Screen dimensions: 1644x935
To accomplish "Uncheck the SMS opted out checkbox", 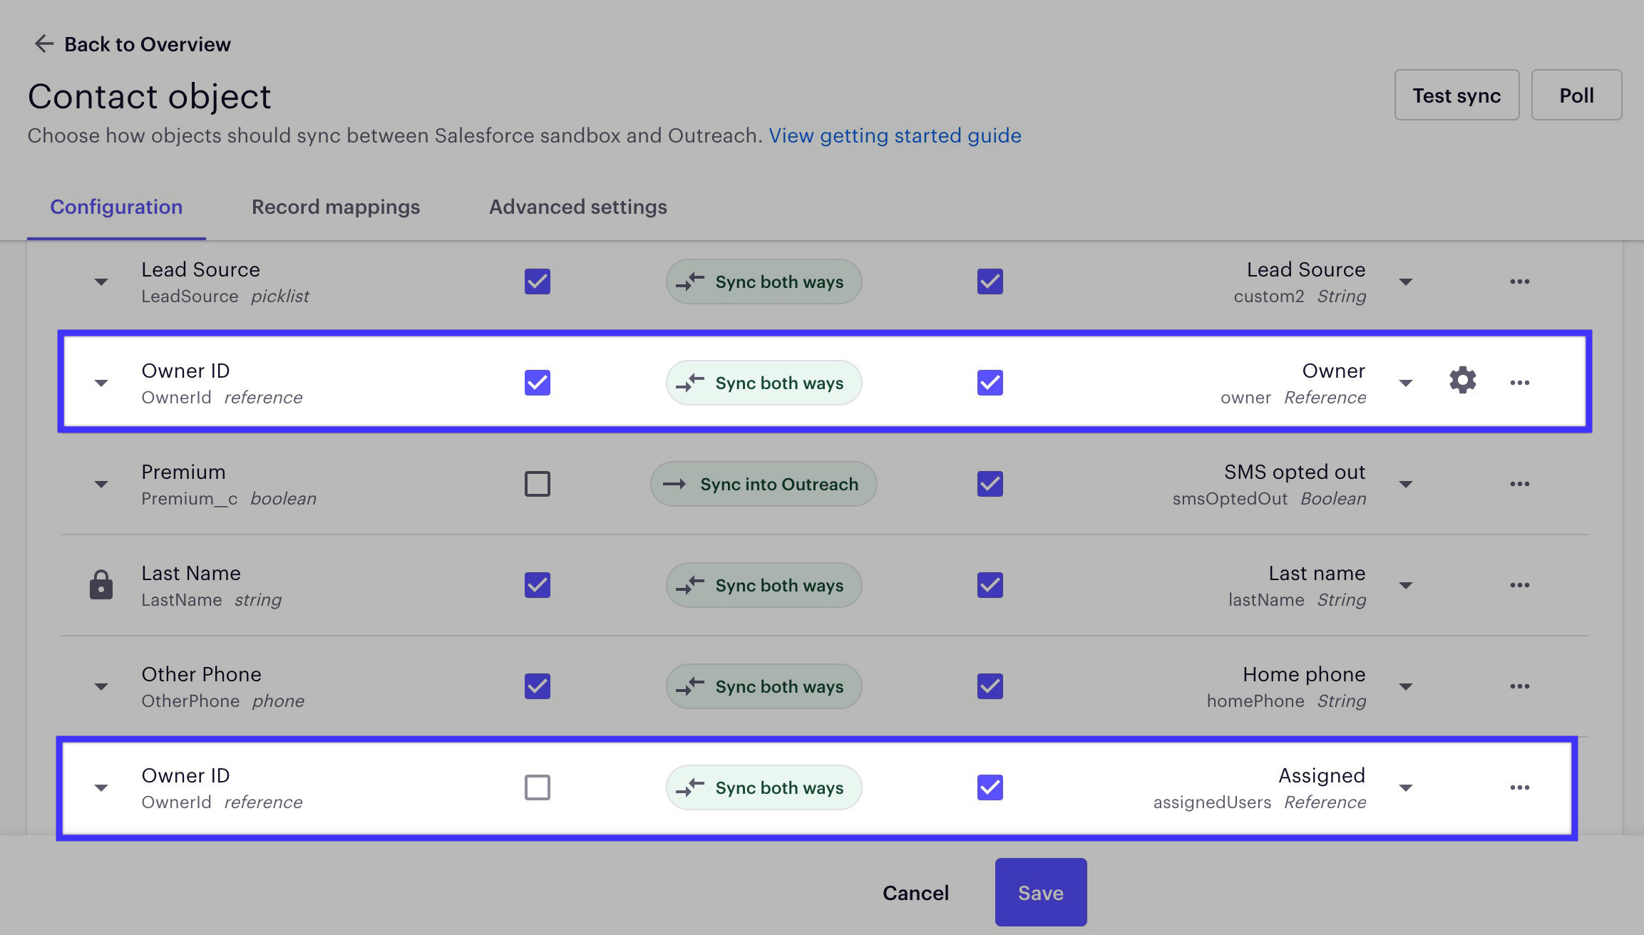I will point(990,484).
